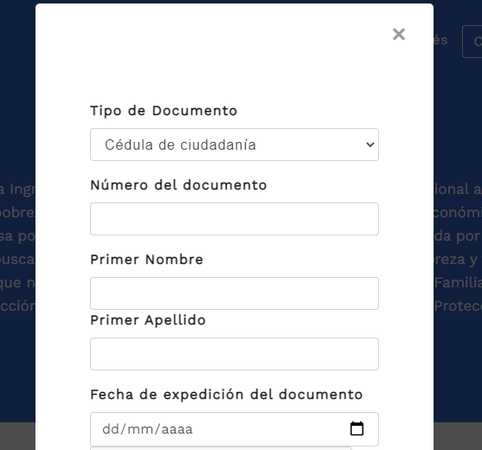
Task: Select the mm month segment of date
Action: coord(140,429)
